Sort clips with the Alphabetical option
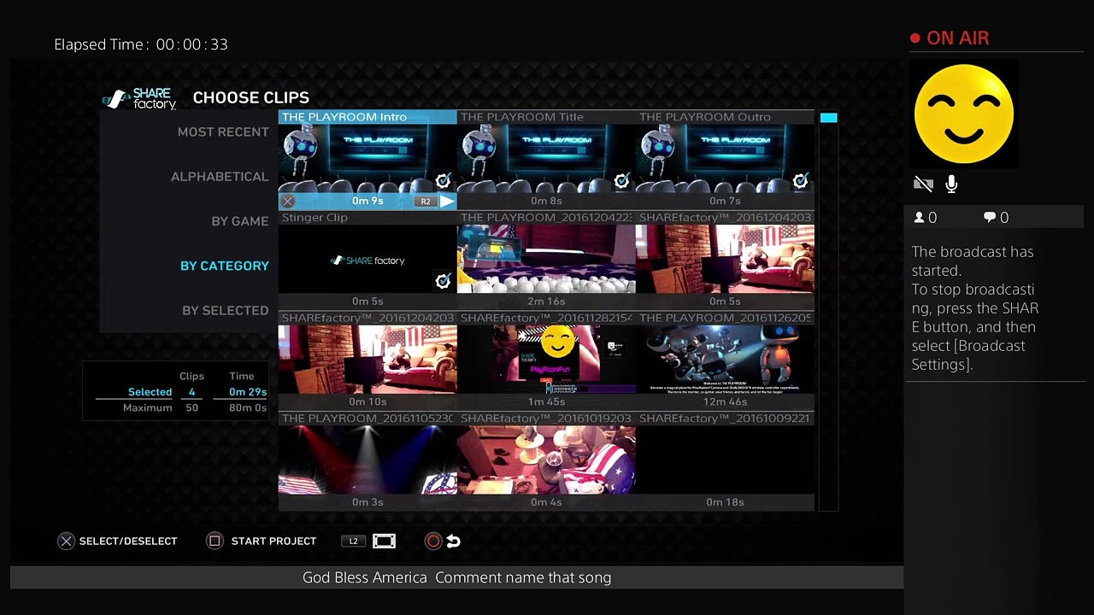The image size is (1094, 615). click(220, 176)
